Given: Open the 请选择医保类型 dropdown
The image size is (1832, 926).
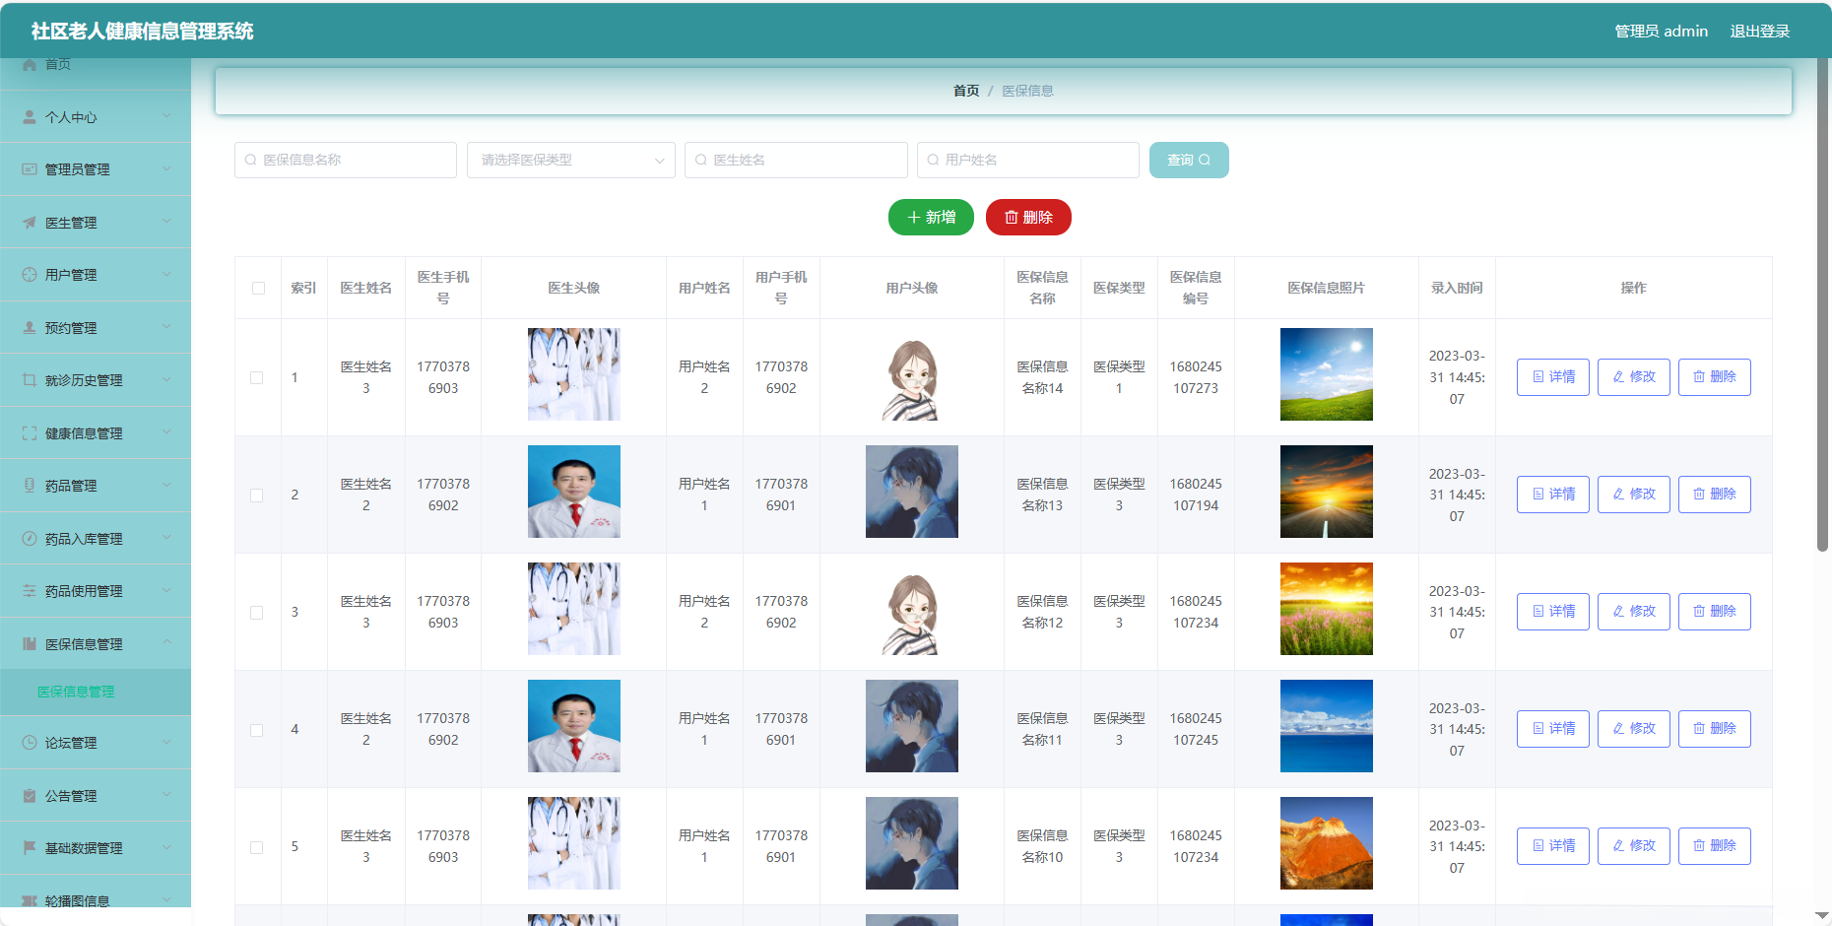Looking at the screenshot, I should [x=570, y=160].
